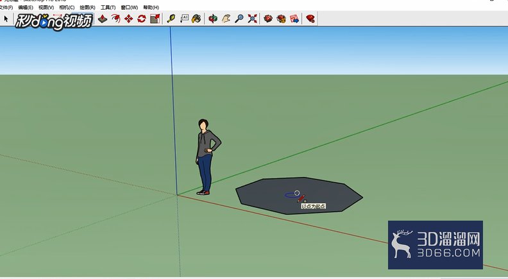This screenshot has height=279, width=508.
Task: Open the 3D Warehouse
Action: [x=268, y=19]
